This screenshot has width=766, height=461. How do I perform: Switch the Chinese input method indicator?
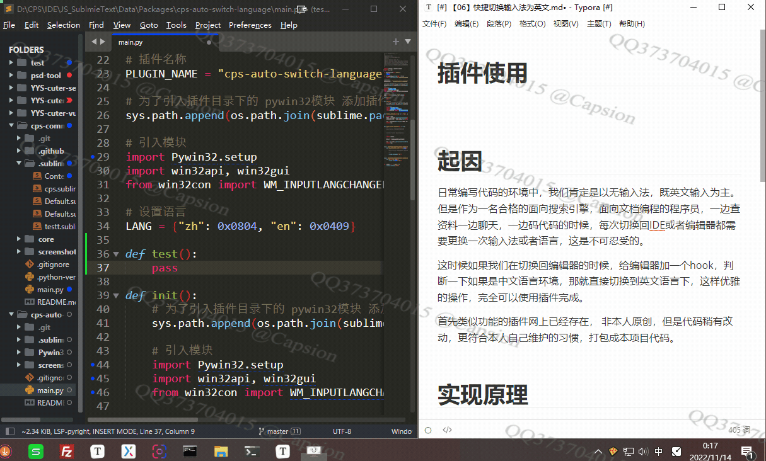pyautogui.click(x=659, y=451)
